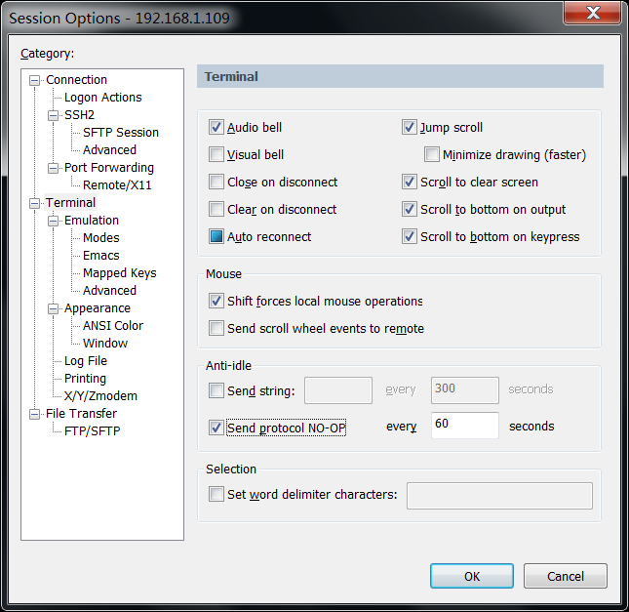Viewport: 629px width, 612px height.
Task: Select Window under Appearance
Action: pyautogui.click(x=105, y=344)
